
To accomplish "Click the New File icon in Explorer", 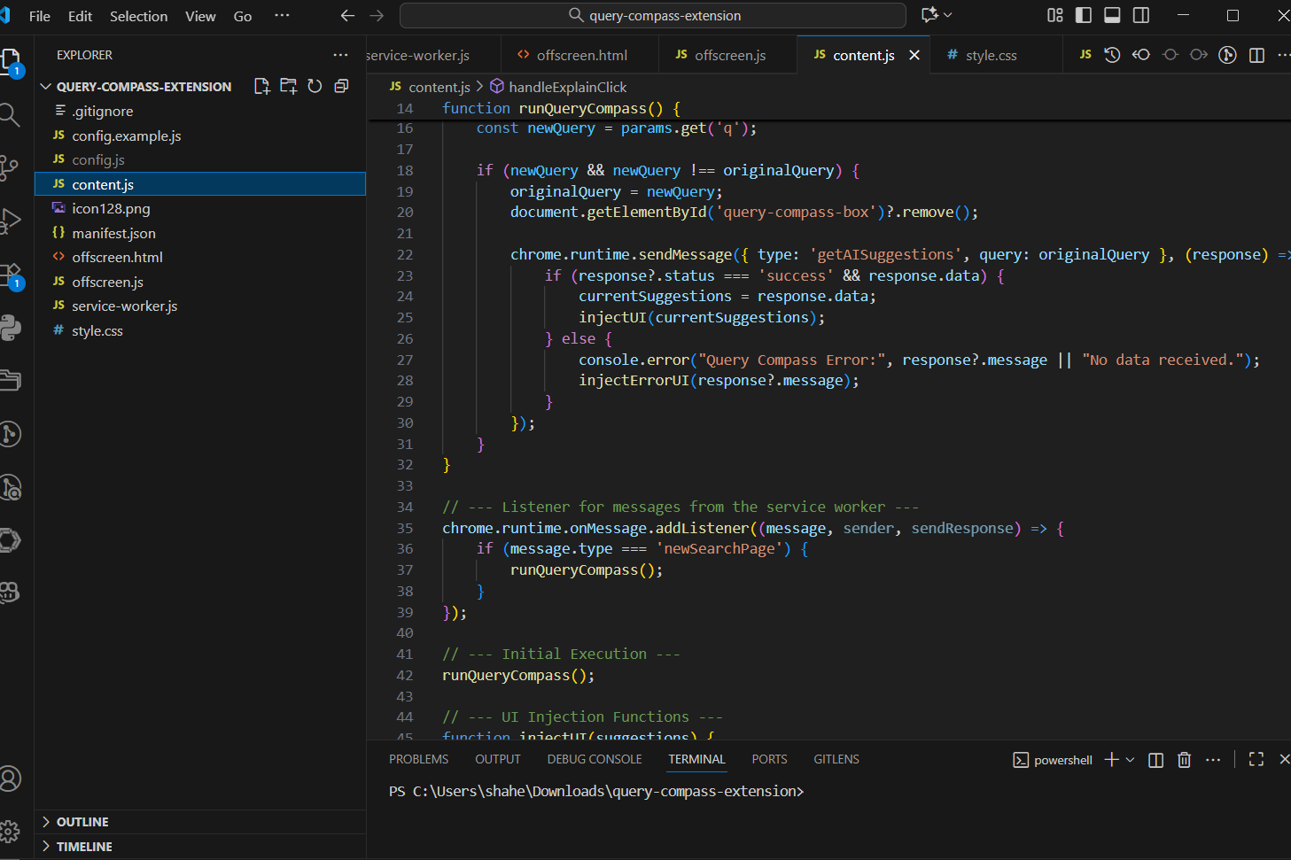I will click(x=261, y=86).
